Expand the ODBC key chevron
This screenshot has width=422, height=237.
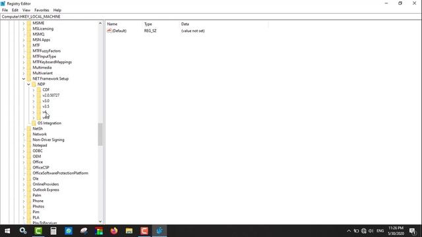pyautogui.click(x=24, y=151)
